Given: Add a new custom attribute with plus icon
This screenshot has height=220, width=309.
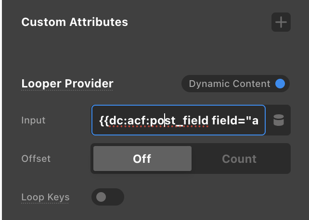Looking at the screenshot, I should [x=281, y=22].
